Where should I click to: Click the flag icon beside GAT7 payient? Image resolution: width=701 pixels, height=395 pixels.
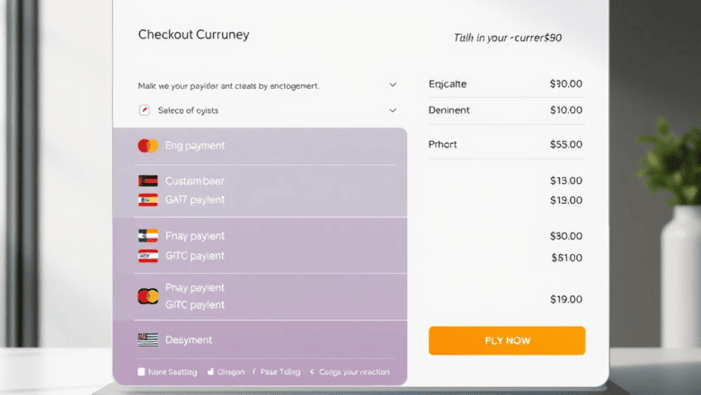tap(148, 200)
